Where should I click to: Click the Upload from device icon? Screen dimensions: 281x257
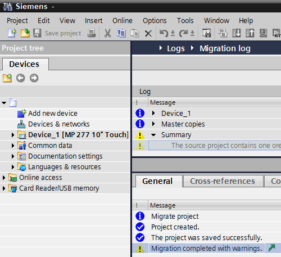click(250, 33)
